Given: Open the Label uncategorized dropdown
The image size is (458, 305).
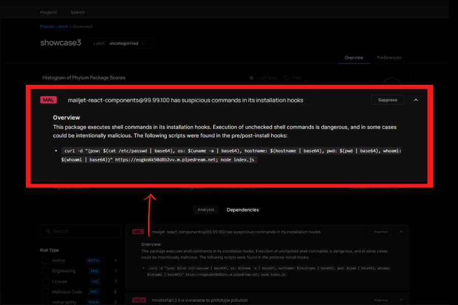Looking at the screenshot, I should pyautogui.click(x=120, y=44).
